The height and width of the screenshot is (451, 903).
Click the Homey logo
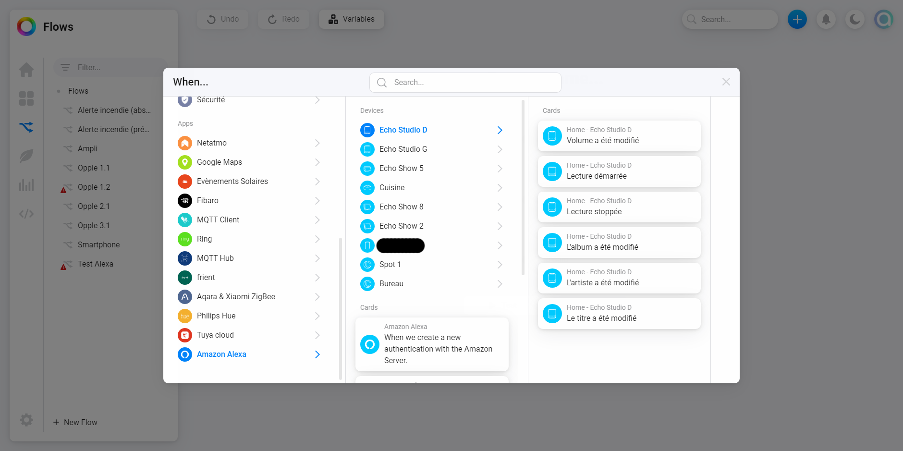(x=26, y=26)
